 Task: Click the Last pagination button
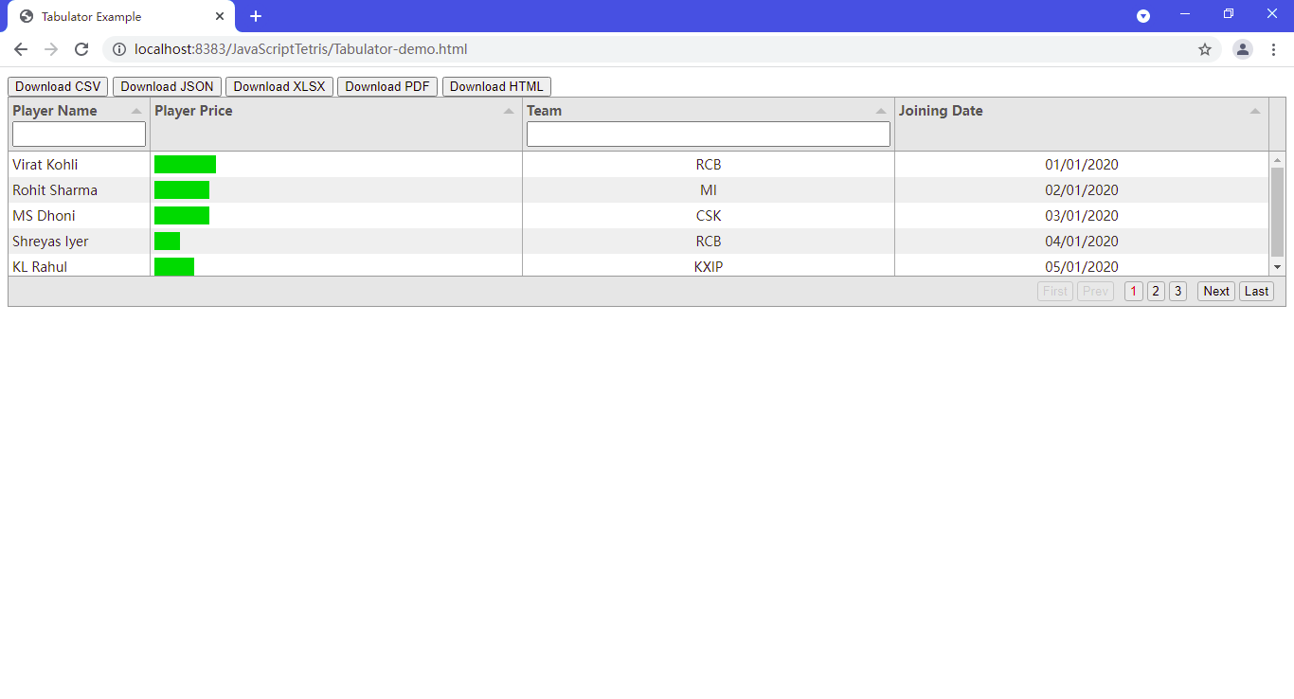click(1256, 291)
